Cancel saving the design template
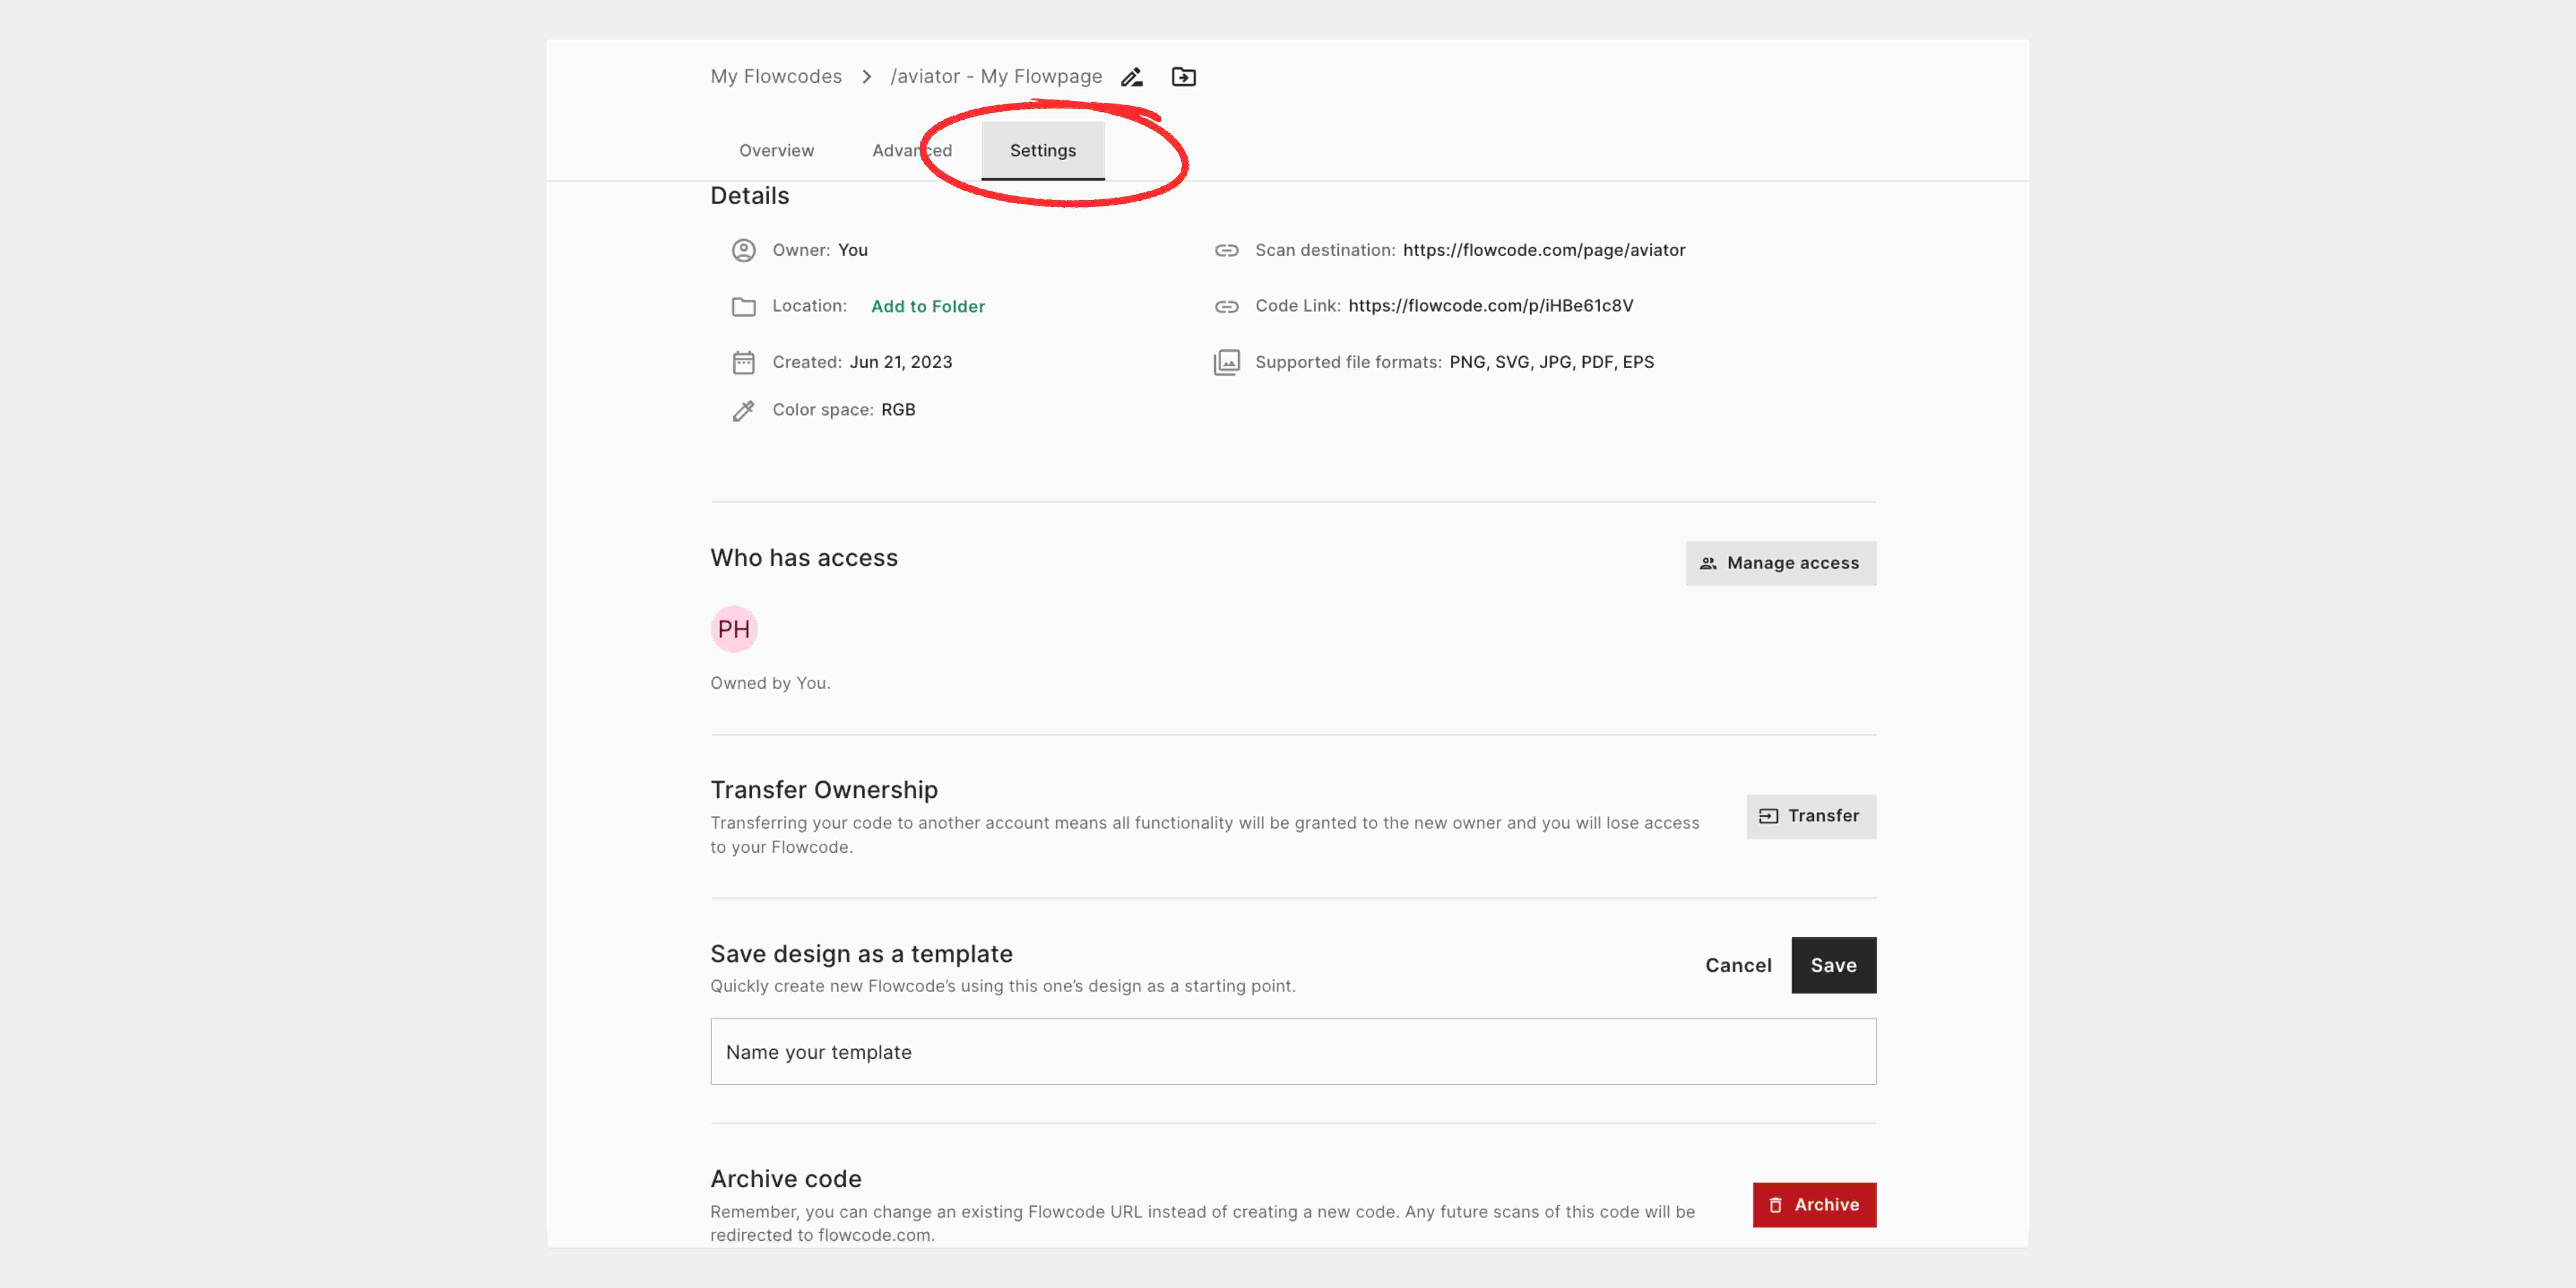This screenshot has height=1288, width=2576. [1738, 965]
